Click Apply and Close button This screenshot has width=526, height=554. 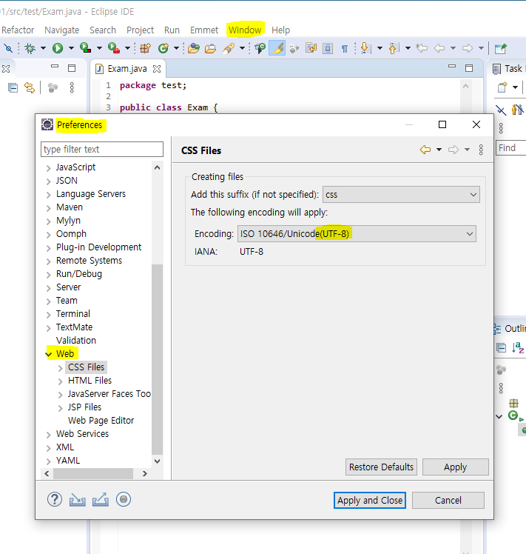click(x=370, y=500)
